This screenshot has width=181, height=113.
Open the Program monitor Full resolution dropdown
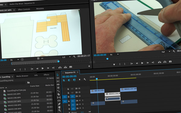point(166,52)
